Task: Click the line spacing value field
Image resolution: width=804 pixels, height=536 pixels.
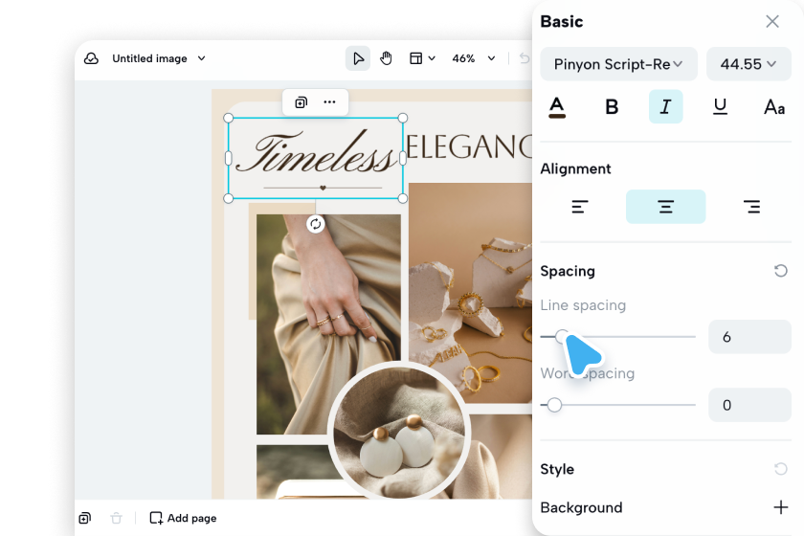Action: (x=749, y=337)
